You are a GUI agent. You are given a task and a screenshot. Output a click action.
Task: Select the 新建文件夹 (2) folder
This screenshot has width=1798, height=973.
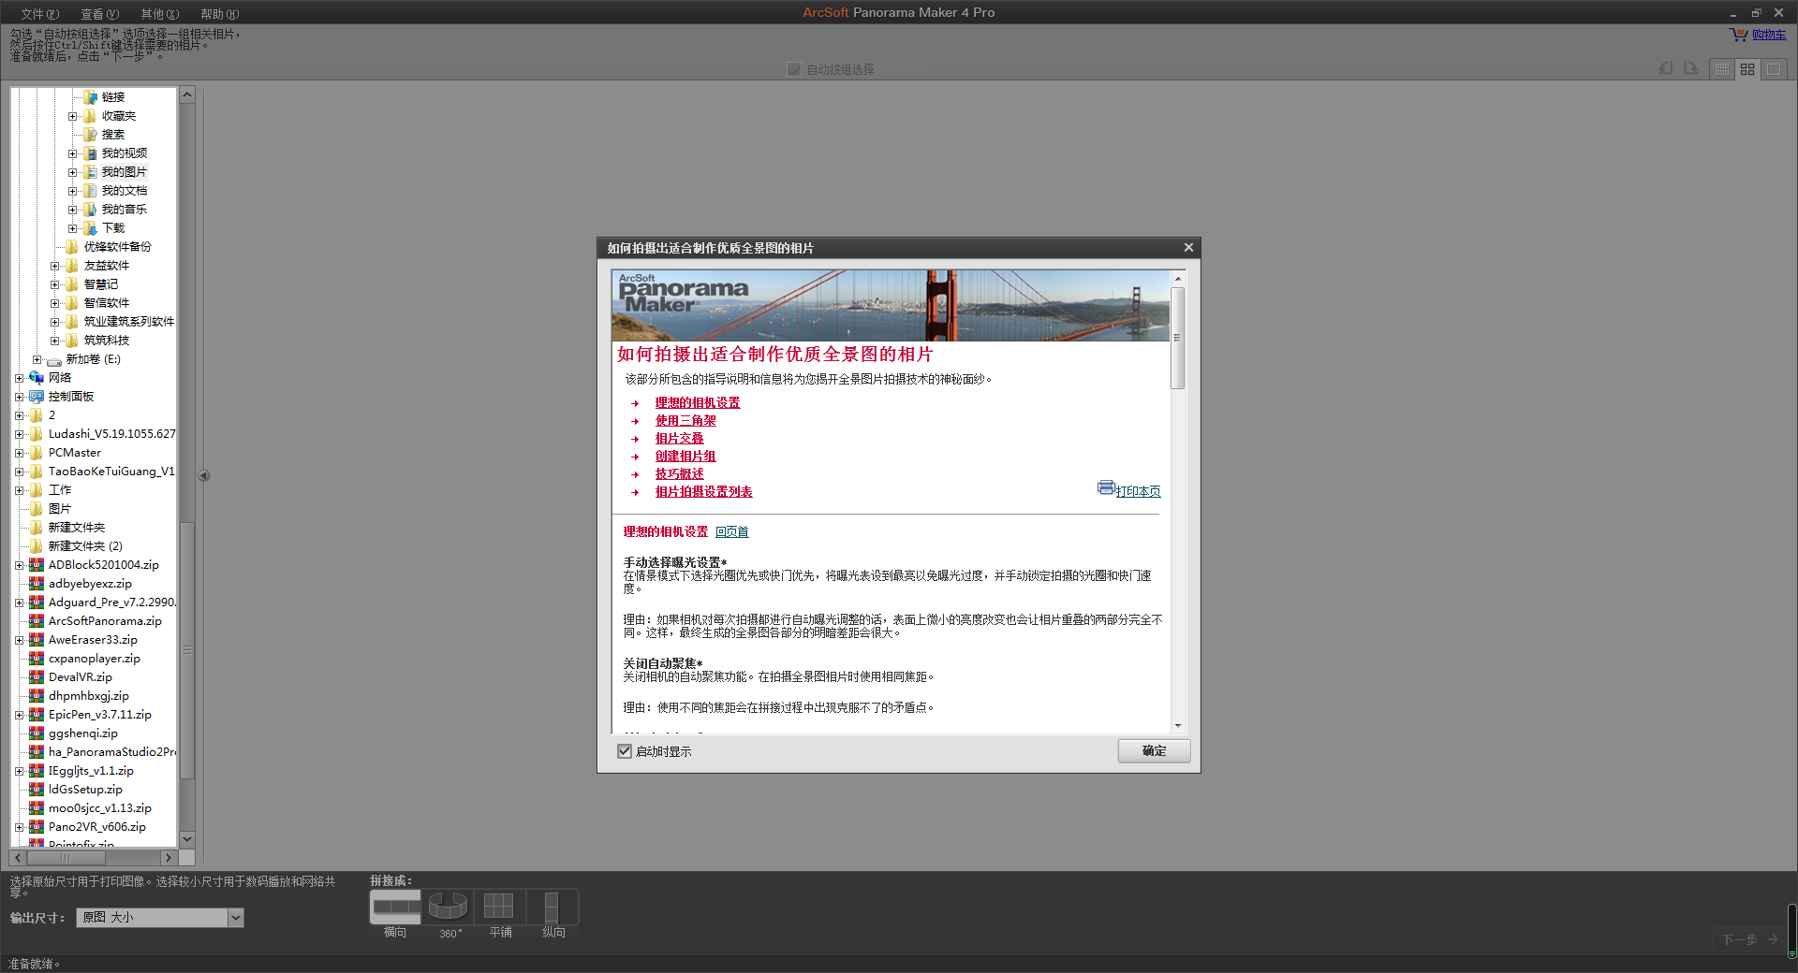tap(85, 546)
